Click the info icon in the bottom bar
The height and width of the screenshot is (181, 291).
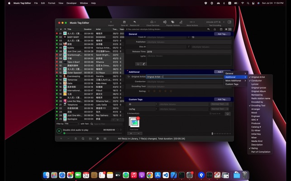click(x=98, y=139)
